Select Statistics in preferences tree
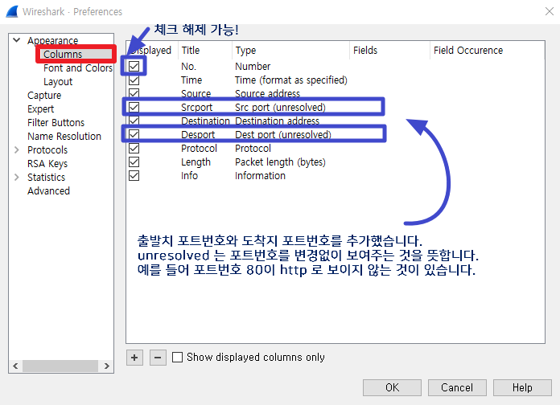The width and height of the screenshot is (560, 405). (x=46, y=177)
